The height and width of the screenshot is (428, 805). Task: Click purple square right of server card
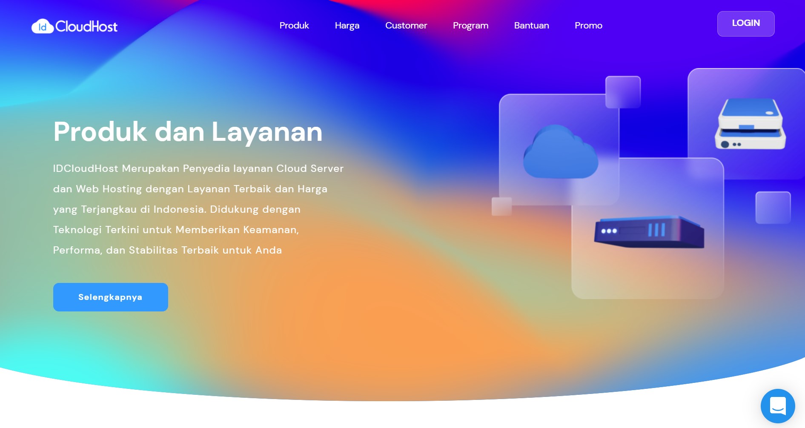773,208
